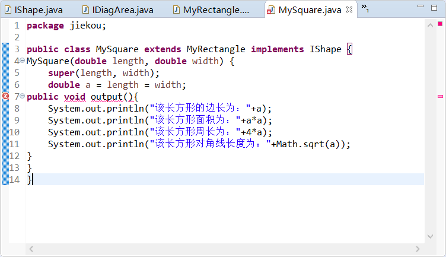Collapse the MySquare constructor at line 4

pyautogui.click(x=22, y=61)
